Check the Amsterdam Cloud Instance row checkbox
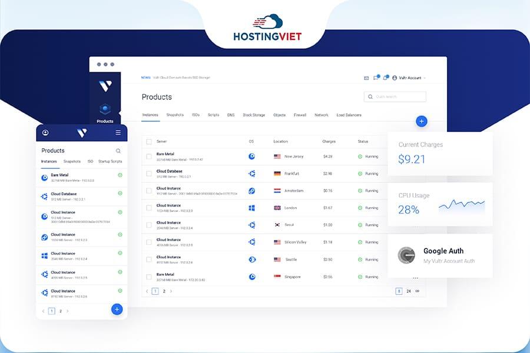The image size is (530, 353). (x=149, y=191)
